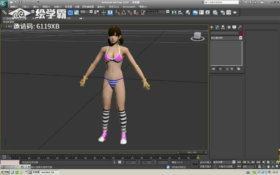Open the 工具(T) menu

(x=25, y=7)
